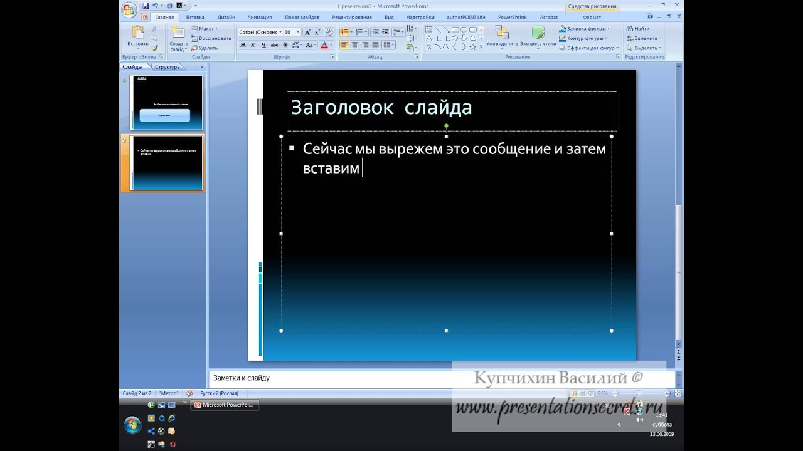Toggle bold (Ж) formatting
The height and width of the screenshot is (451, 803).
(243, 45)
